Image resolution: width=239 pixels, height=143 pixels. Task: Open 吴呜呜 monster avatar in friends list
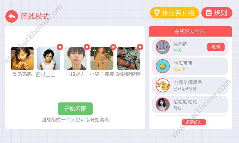163,47
